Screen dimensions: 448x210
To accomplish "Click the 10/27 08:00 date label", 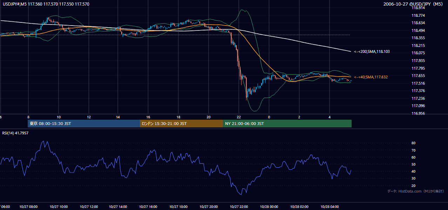I will [x=28, y=207].
